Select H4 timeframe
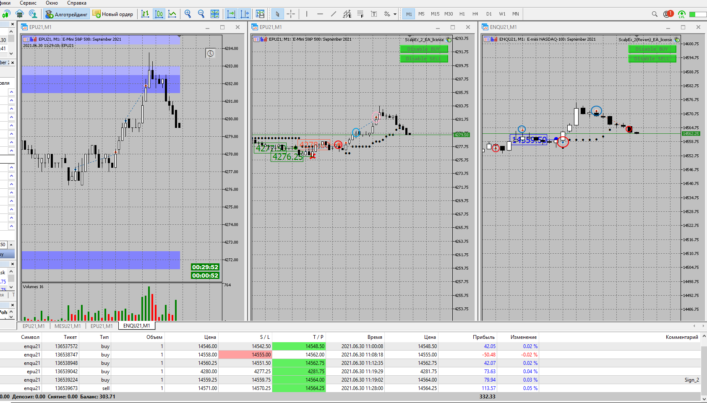Viewport: 707px width, 403px height. point(475,14)
